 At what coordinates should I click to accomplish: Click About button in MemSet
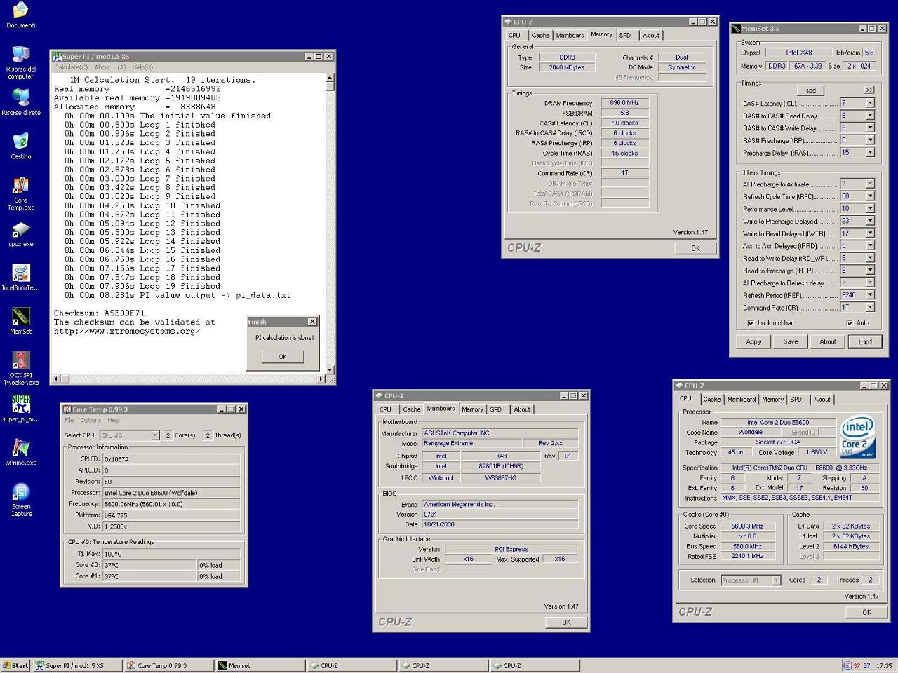[828, 341]
